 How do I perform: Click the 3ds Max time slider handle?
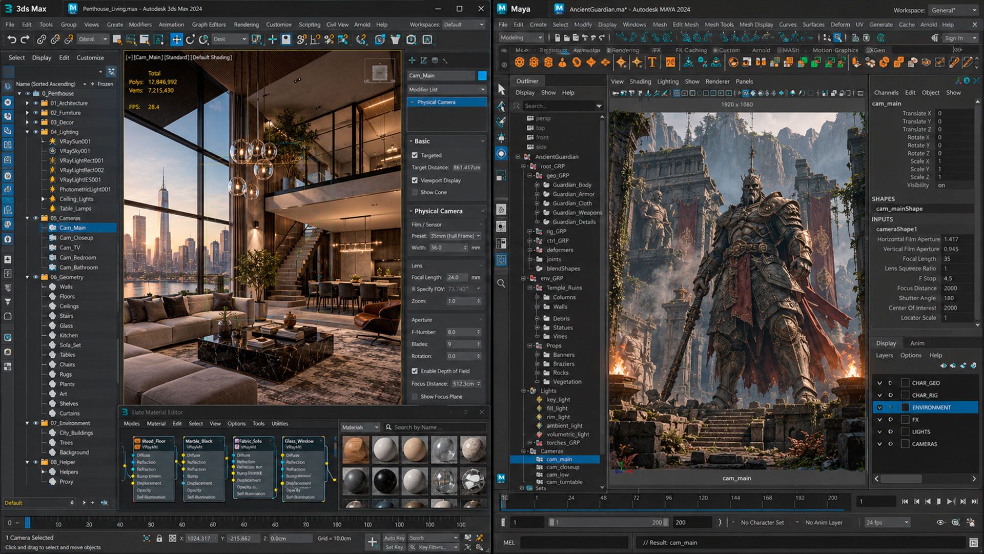click(27, 522)
